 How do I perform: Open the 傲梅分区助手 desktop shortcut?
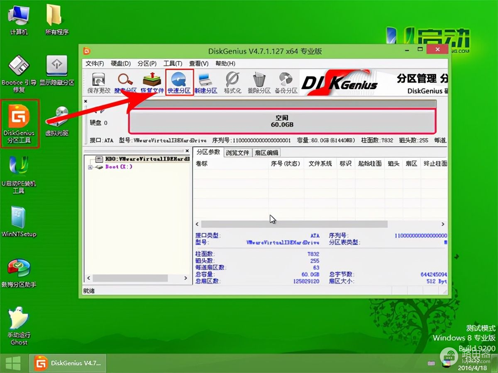click(19, 273)
